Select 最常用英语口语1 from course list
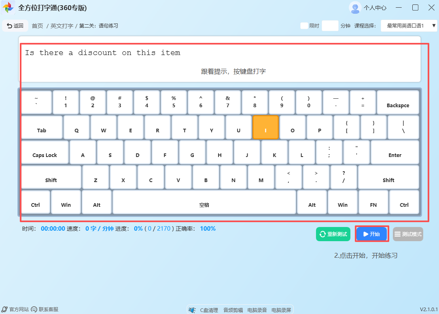Image resolution: width=439 pixels, height=314 pixels. point(405,25)
